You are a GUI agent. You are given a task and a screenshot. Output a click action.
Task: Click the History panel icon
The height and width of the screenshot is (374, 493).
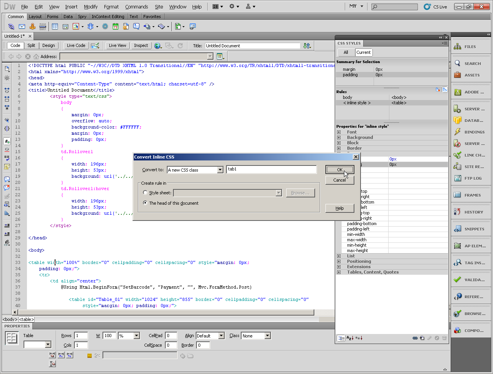coord(458,212)
